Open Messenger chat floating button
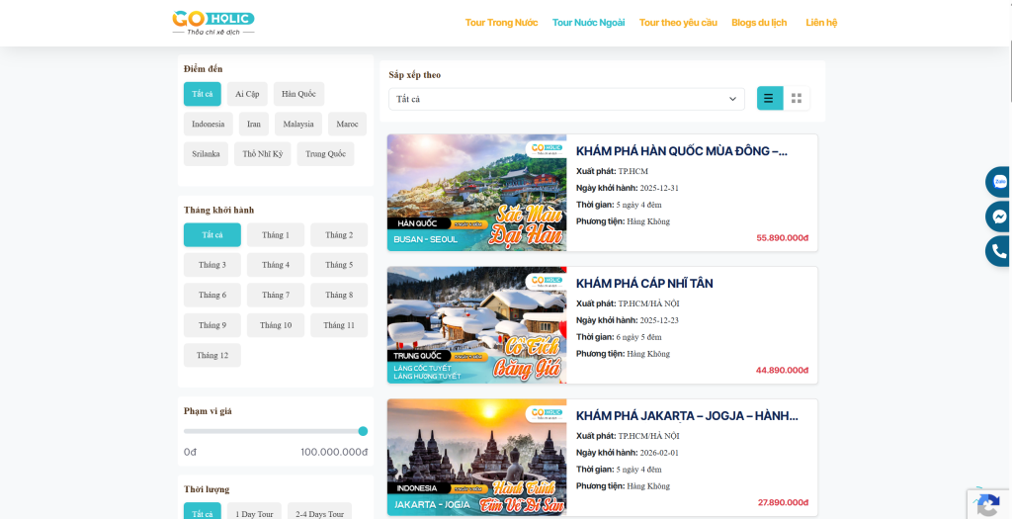Viewport: 1012px width, 519px height. tap(999, 216)
